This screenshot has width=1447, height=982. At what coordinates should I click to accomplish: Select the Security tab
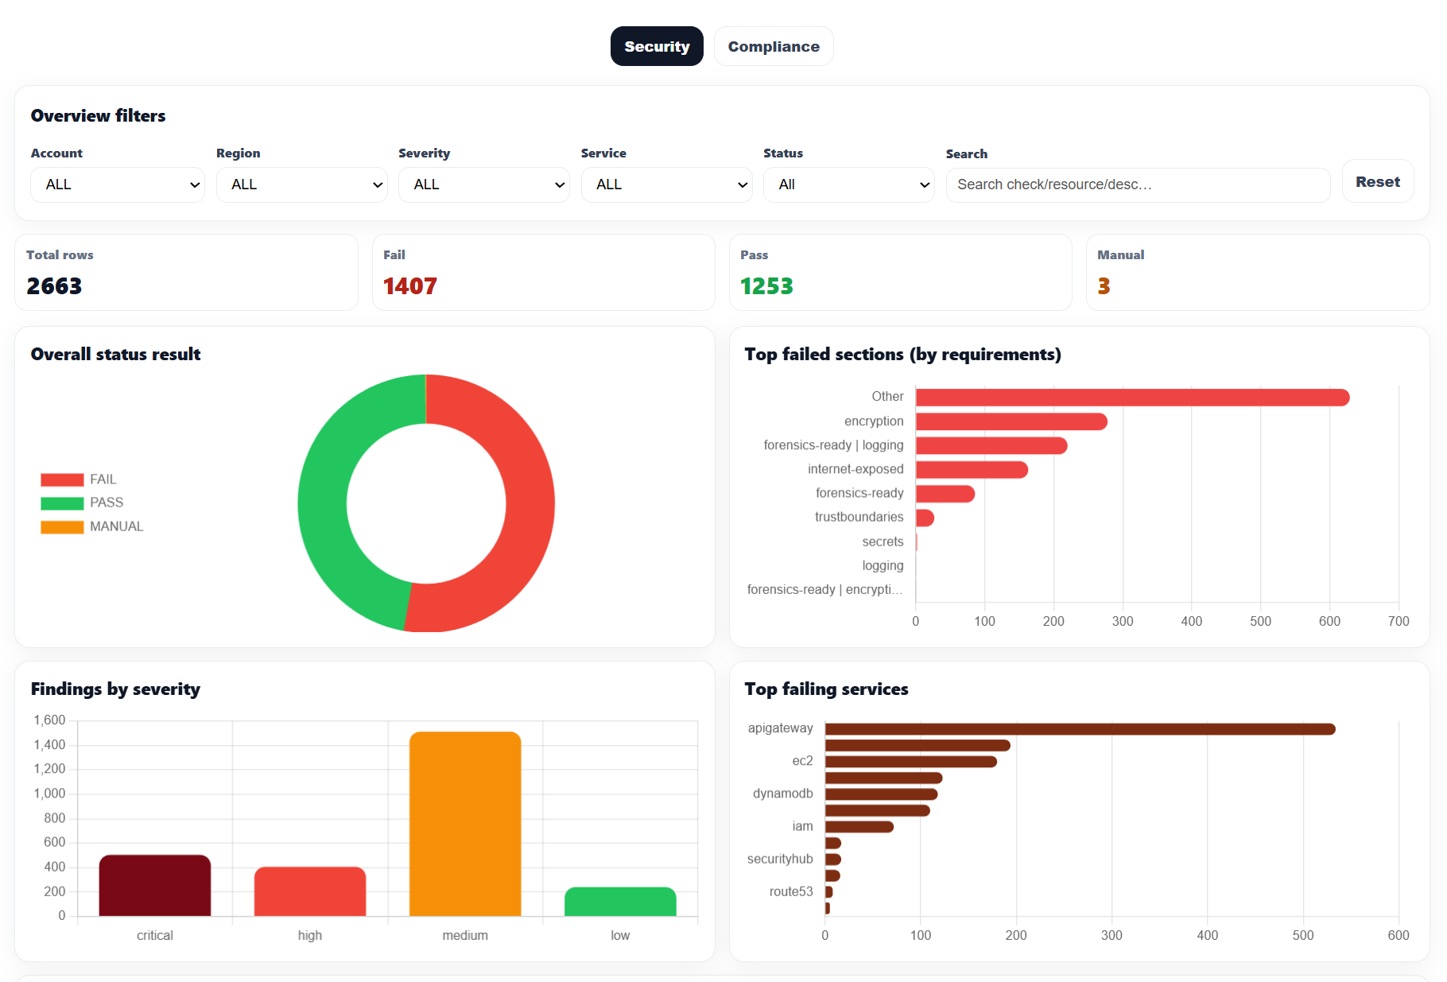tap(657, 45)
